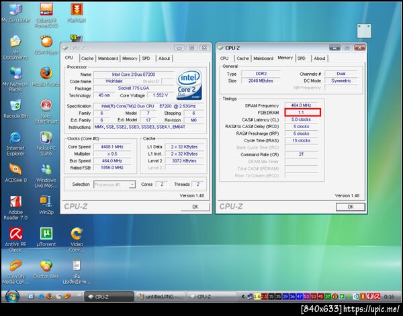Click the Multiplier value x 9.5
403x316 pixels.
coord(112,154)
